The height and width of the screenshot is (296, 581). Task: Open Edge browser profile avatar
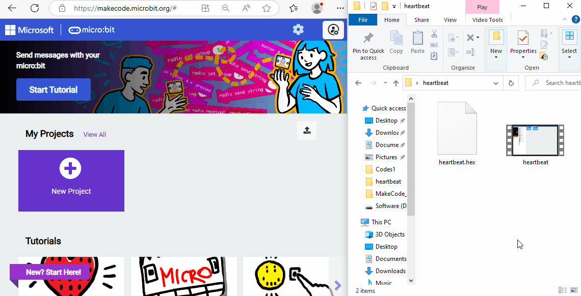click(317, 8)
